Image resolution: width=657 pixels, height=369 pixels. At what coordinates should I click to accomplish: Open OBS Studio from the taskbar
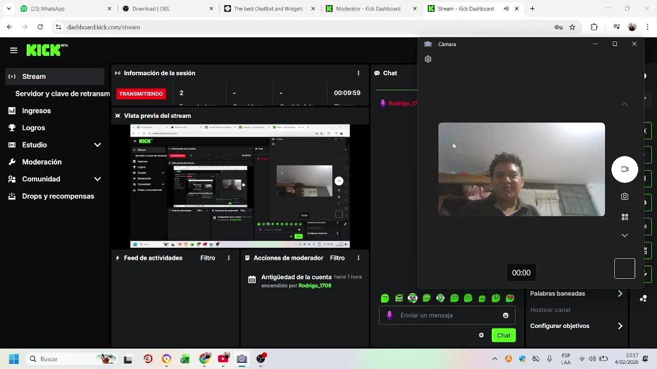tap(261, 359)
